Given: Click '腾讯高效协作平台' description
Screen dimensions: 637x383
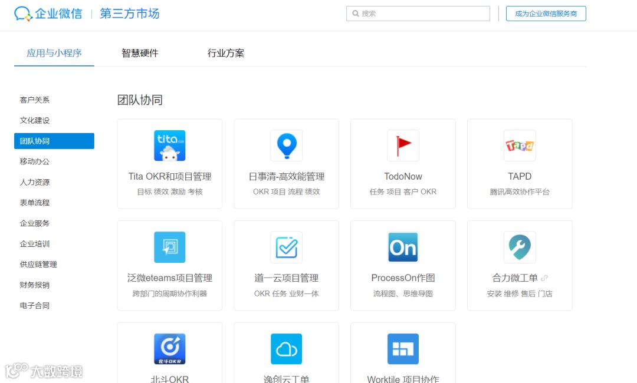Looking at the screenshot, I should pos(520,191).
